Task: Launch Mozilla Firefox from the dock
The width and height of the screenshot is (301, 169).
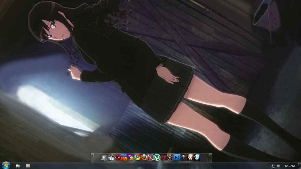Action: click(x=144, y=158)
